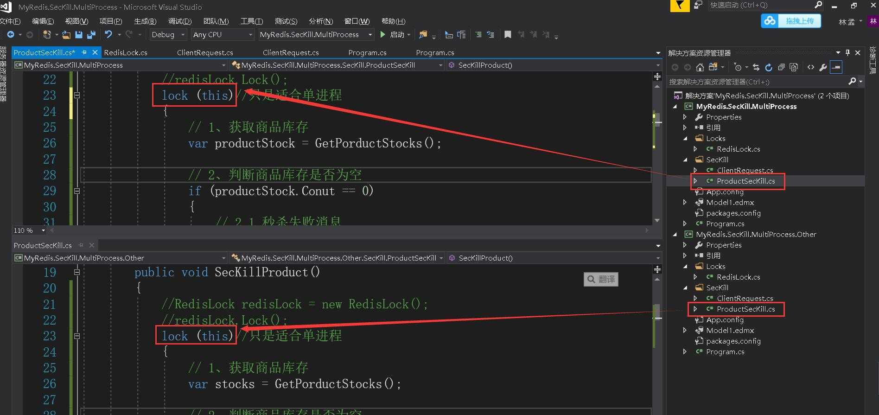Click the navigate backward arrow icon
The image size is (879, 415).
tap(11, 34)
